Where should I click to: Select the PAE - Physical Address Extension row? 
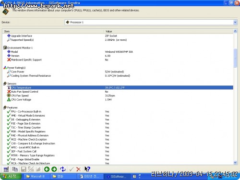[118, 135]
